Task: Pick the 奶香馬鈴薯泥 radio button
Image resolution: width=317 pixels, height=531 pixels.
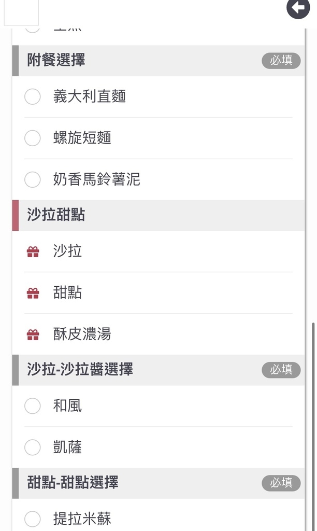Action: tap(33, 180)
